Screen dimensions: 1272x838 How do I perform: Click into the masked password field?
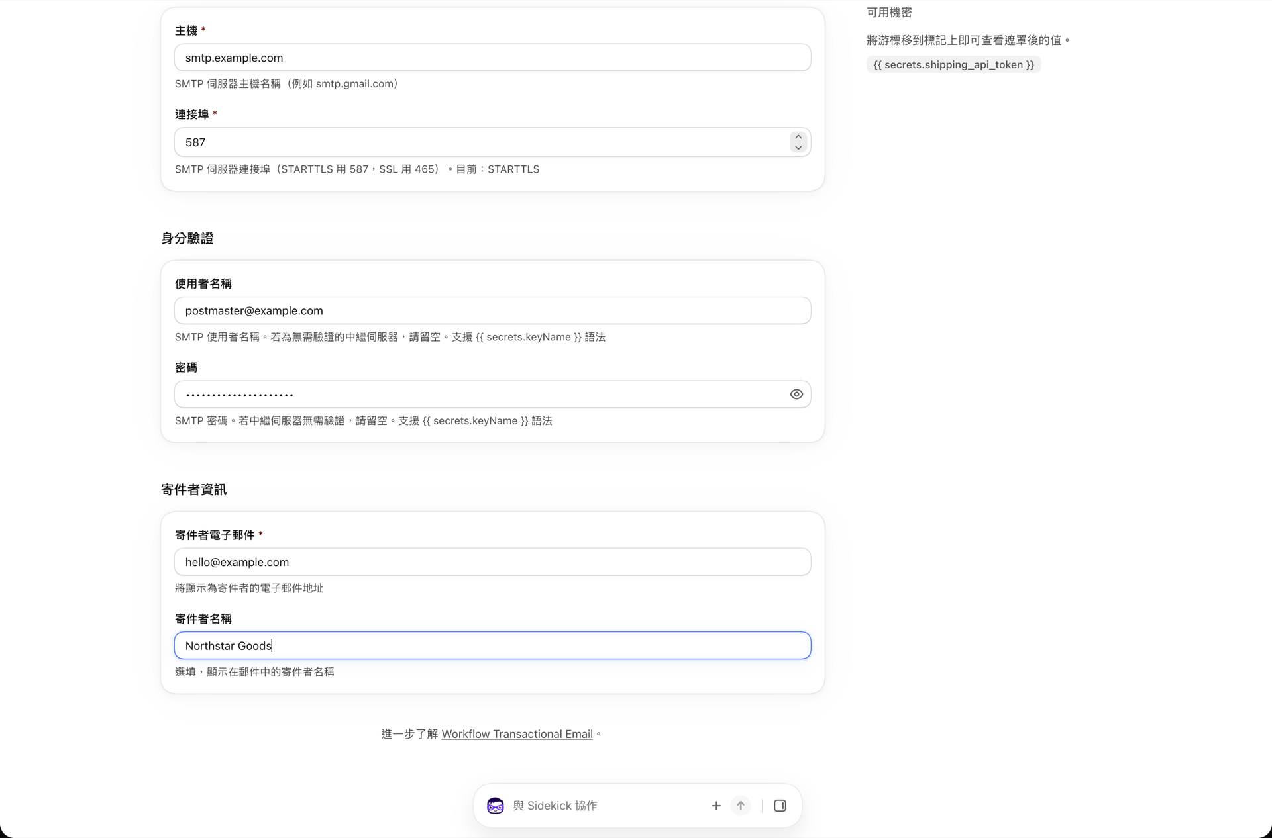pyautogui.click(x=492, y=394)
